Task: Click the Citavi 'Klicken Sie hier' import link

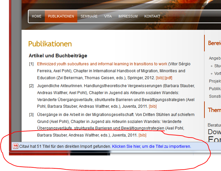Action: pos(151,146)
